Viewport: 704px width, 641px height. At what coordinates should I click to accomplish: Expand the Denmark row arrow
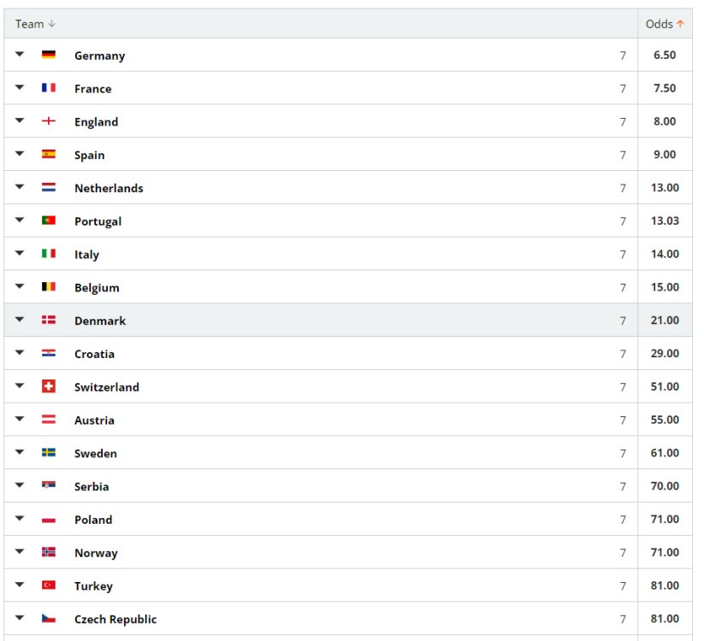pyautogui.click(x=20, y=320)
